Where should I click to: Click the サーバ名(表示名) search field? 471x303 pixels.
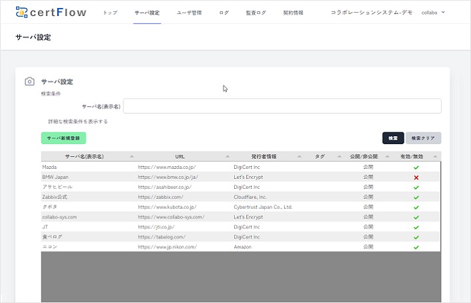(282, 106)
